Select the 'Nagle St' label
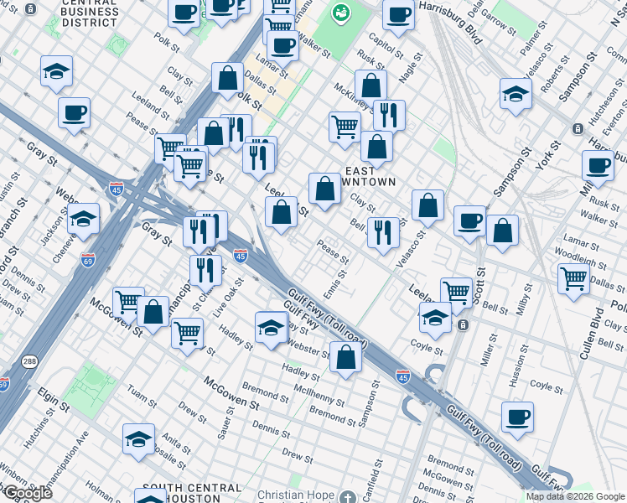627x503 pixels. tap(411, 69)
